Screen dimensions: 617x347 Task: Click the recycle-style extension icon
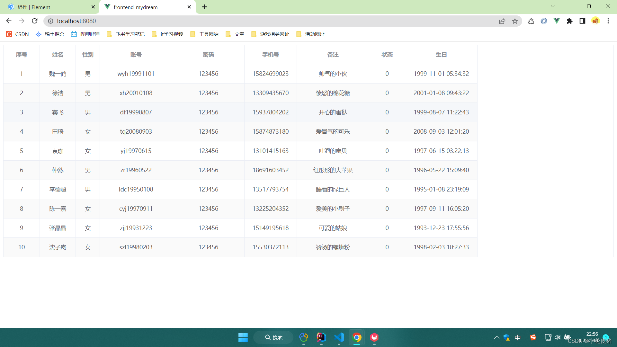click(x=531, y=21)
